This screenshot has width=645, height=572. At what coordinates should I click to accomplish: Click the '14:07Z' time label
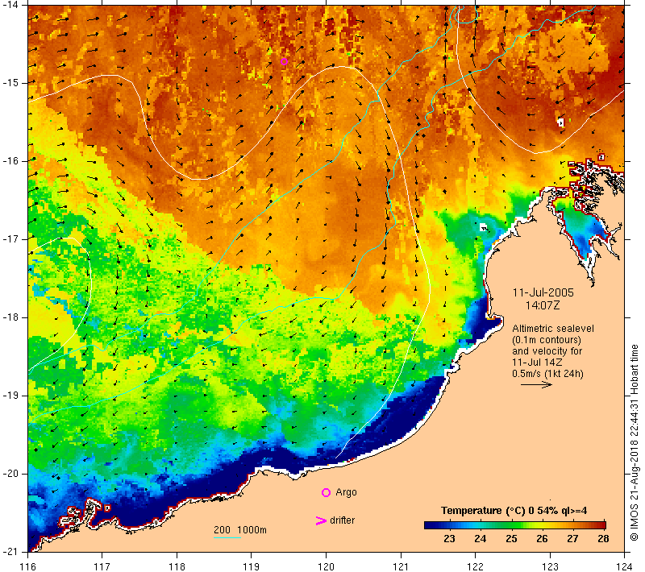point(543,305)
